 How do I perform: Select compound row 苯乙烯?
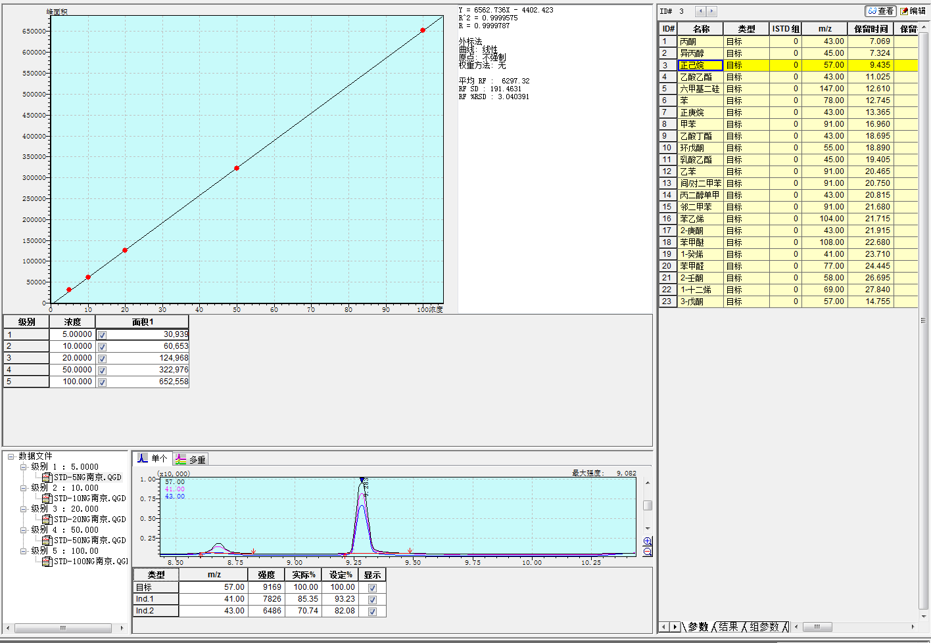click(x=788, y=219)
